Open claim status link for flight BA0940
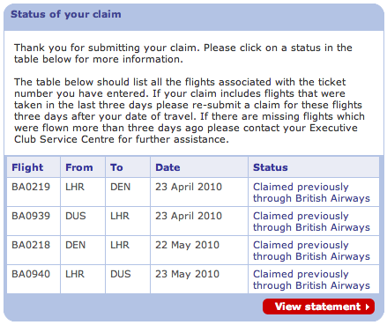This screenshot has height=325, width=387. [x=311, y=279]
